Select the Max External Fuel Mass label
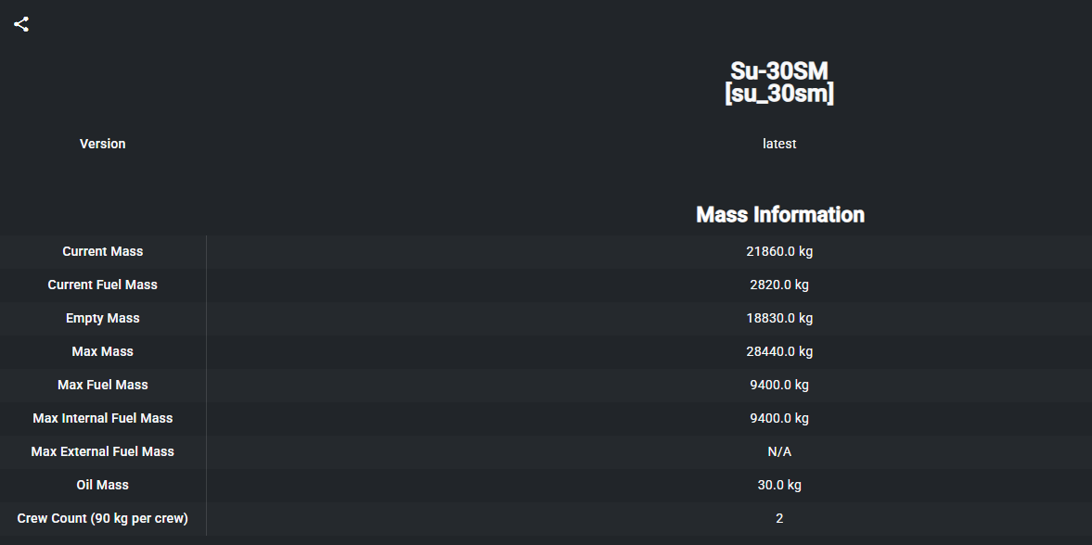This screenshot has height=545, width=1092. click(x=102, y=451)
